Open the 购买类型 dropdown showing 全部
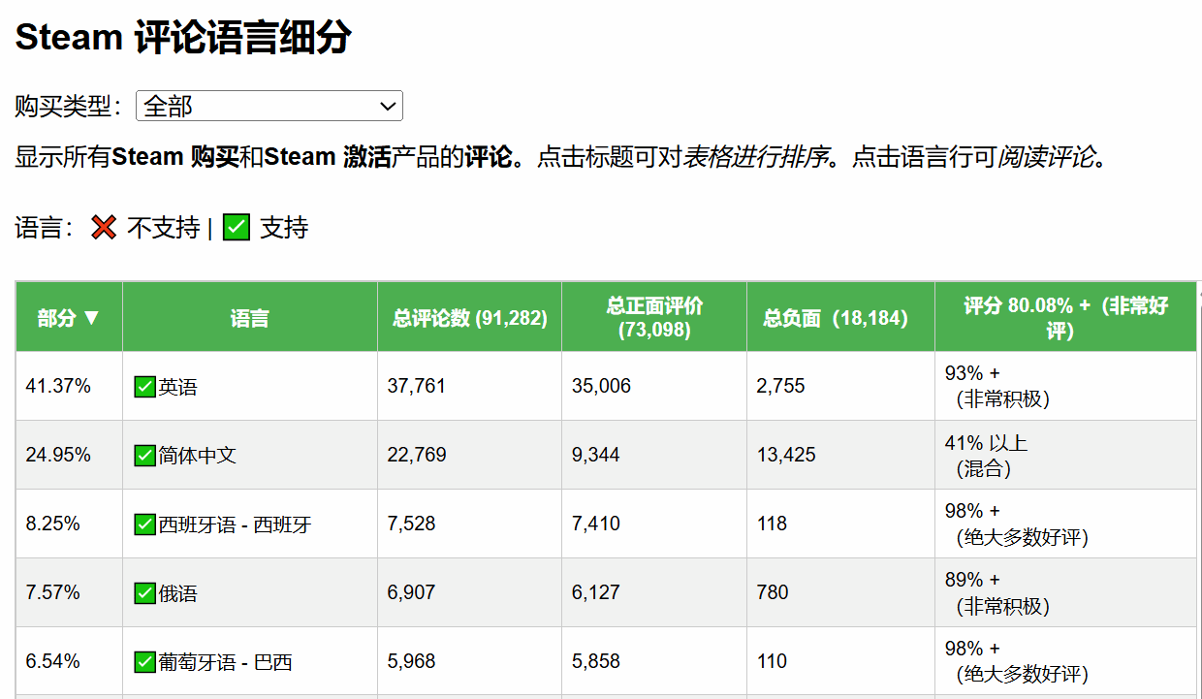 coord(269,107)
